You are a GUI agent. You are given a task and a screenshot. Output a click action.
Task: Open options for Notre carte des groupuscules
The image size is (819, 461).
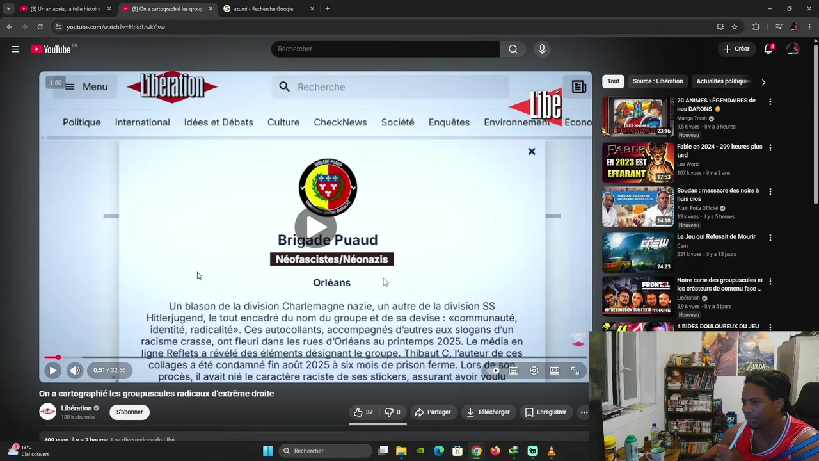(770, 281)
